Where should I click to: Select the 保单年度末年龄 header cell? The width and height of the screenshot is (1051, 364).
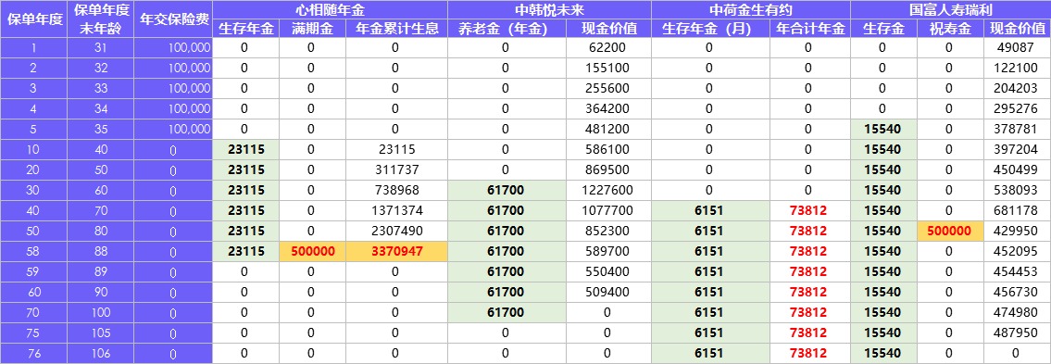102,19
